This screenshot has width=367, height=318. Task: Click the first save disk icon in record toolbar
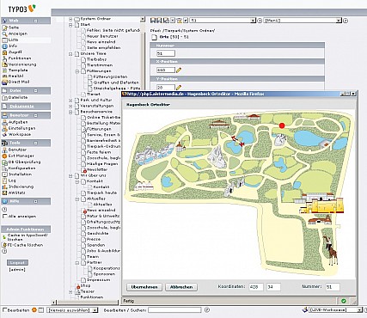pyautogui.click(x=153, y=21)
